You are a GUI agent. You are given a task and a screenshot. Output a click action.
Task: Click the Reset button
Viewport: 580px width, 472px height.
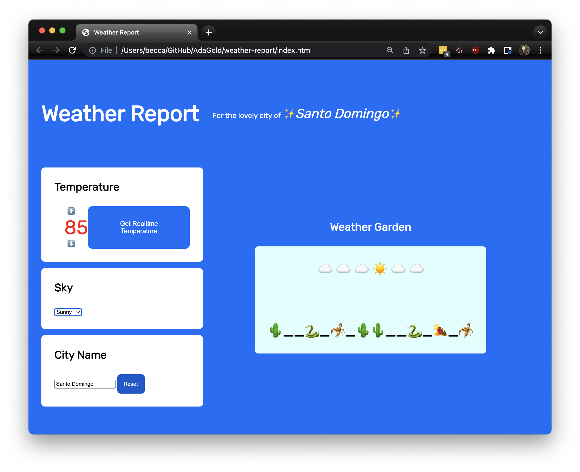click(x=131, y=384)
